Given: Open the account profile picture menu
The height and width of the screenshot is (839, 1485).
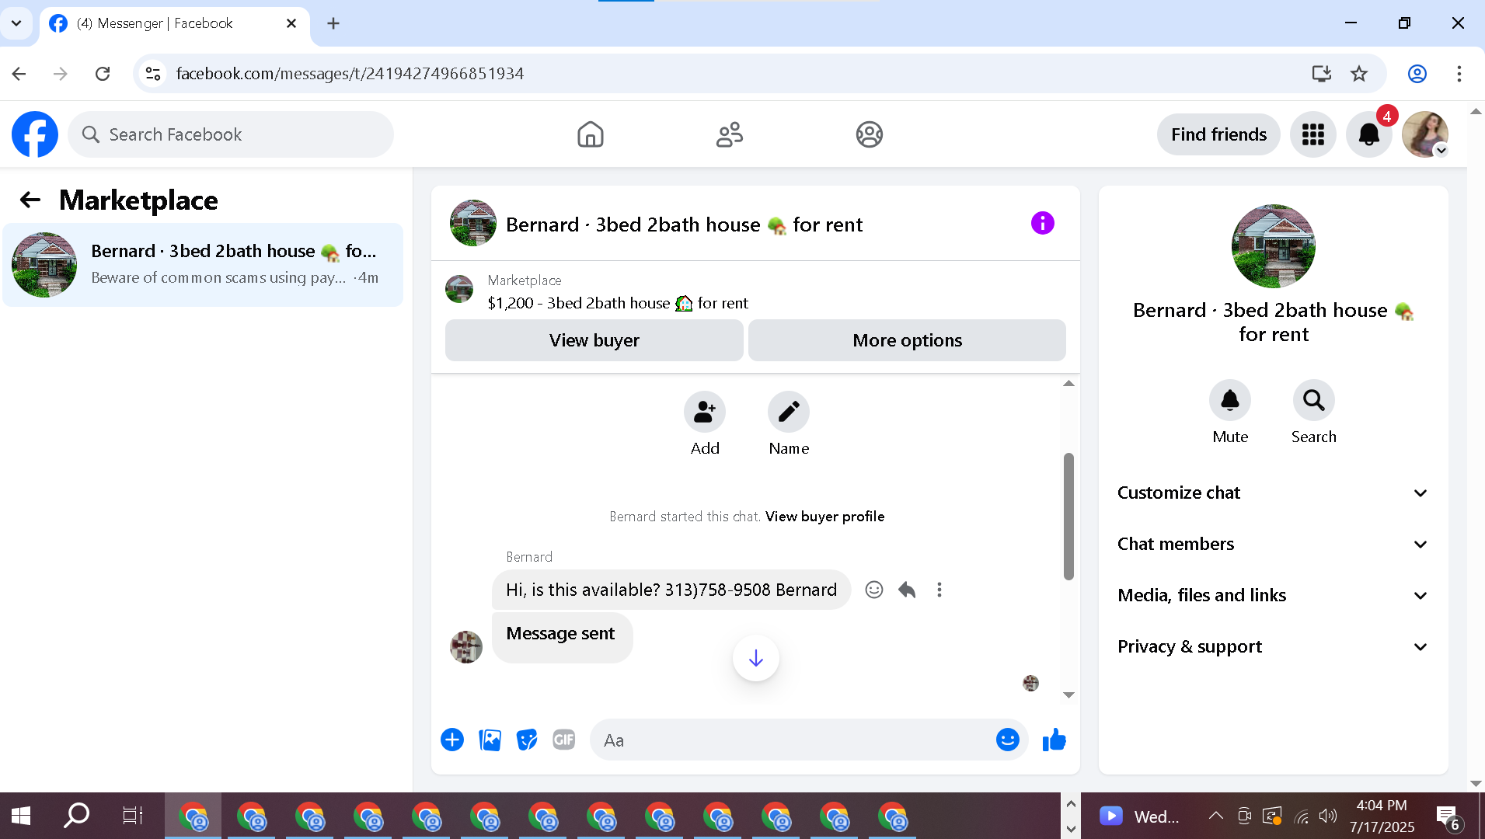Looking at the screenshot, I should click(1425, 134).
